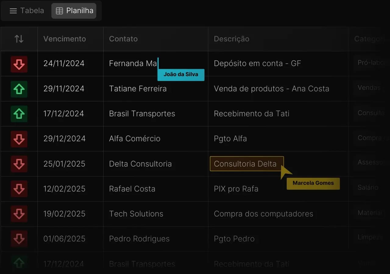
Task: Click green up arrow for Tatiane Ferreira
Action: click(x=19, y=89)
